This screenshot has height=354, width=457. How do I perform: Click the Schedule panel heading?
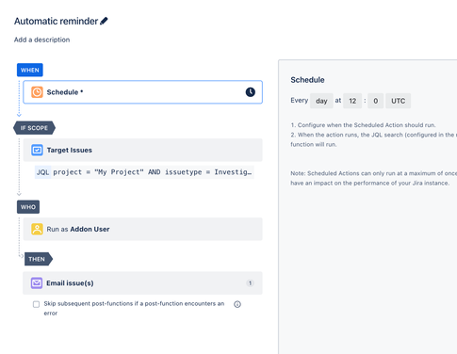[307, 80]
